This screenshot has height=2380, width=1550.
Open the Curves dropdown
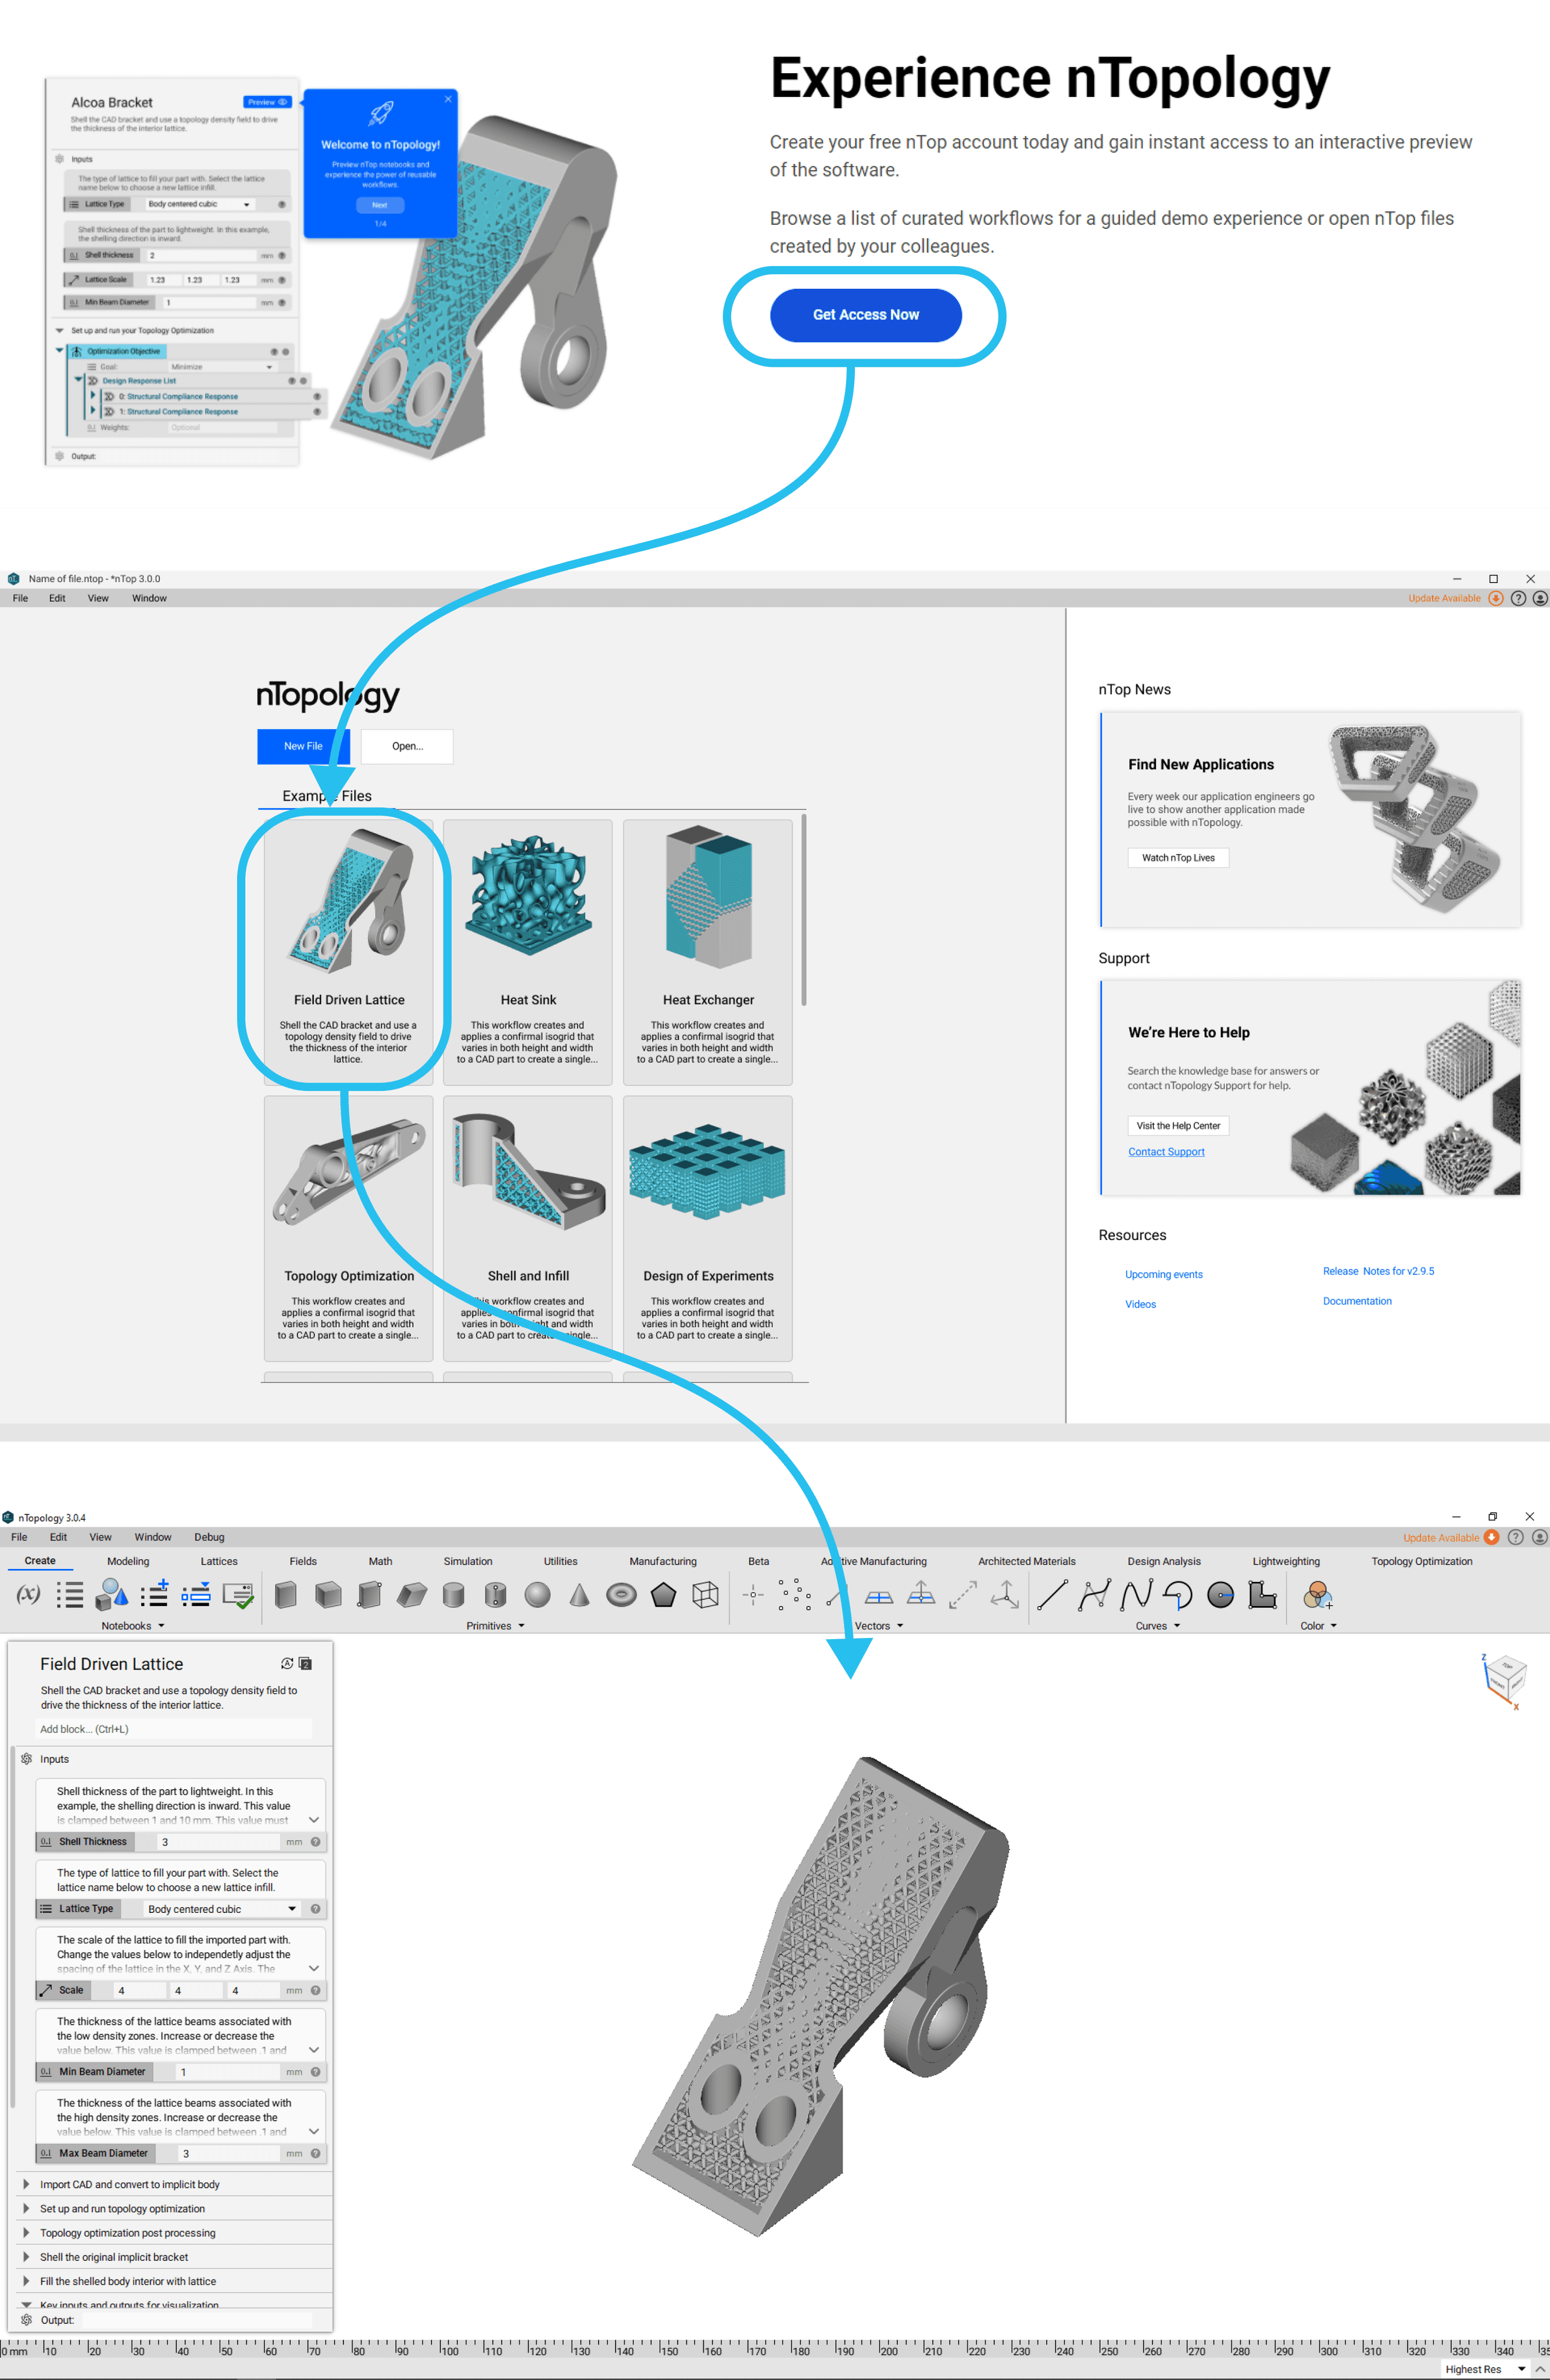pyautogui.click(x=1157, y=1625)
